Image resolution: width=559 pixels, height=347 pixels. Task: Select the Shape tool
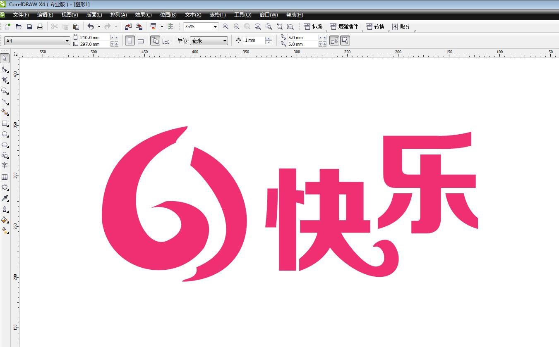point(5,69)
